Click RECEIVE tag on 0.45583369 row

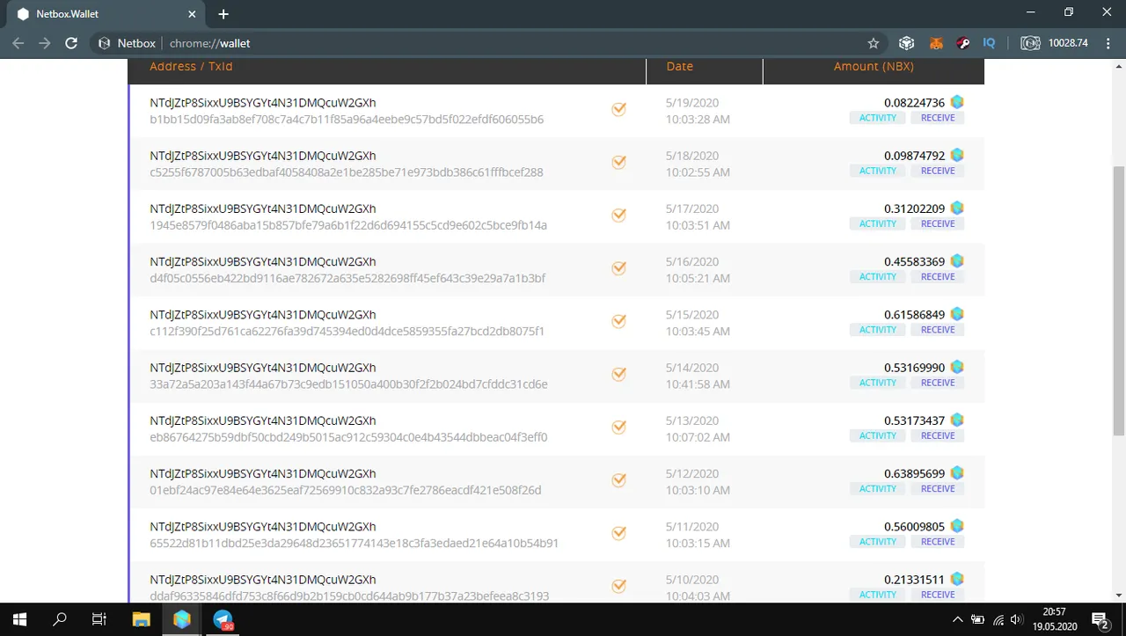click(x=938, y=277)
